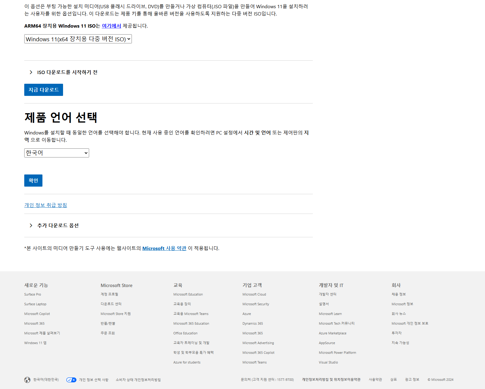
Task: Open '회사 뉴스' link
Action: 399,314
